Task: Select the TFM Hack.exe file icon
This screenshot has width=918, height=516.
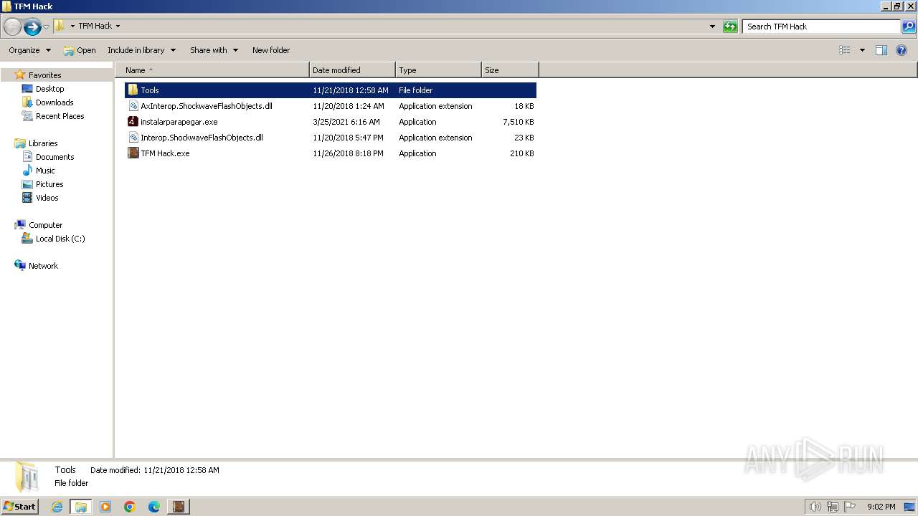Action: pos(133,153)
